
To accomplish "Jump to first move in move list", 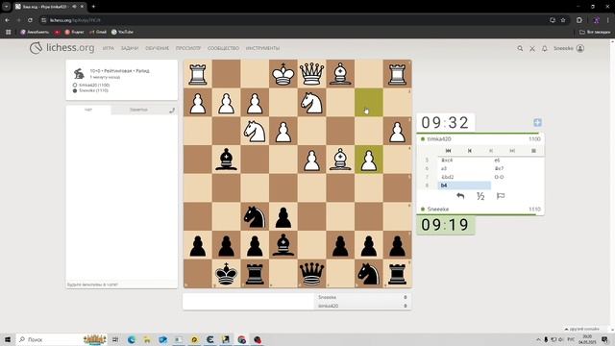I will coord(449,151).
